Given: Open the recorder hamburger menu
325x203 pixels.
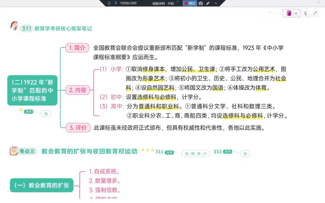Looking at the screenshot, I should tap(109, 3).
